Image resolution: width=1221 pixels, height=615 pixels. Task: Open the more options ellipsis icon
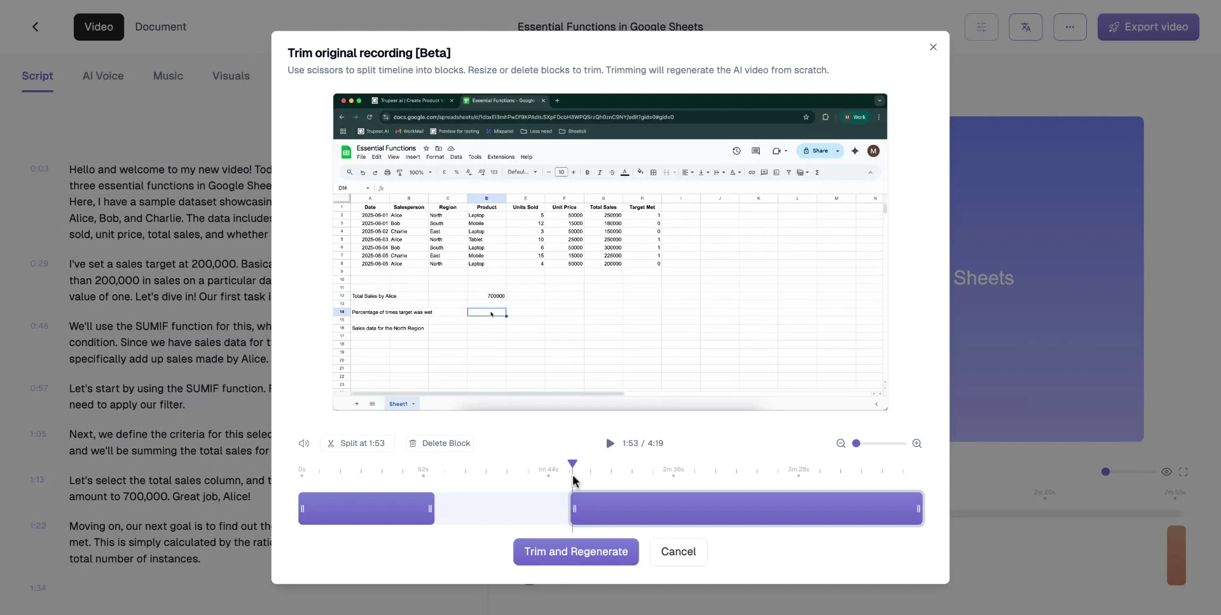click(1070, 27)
